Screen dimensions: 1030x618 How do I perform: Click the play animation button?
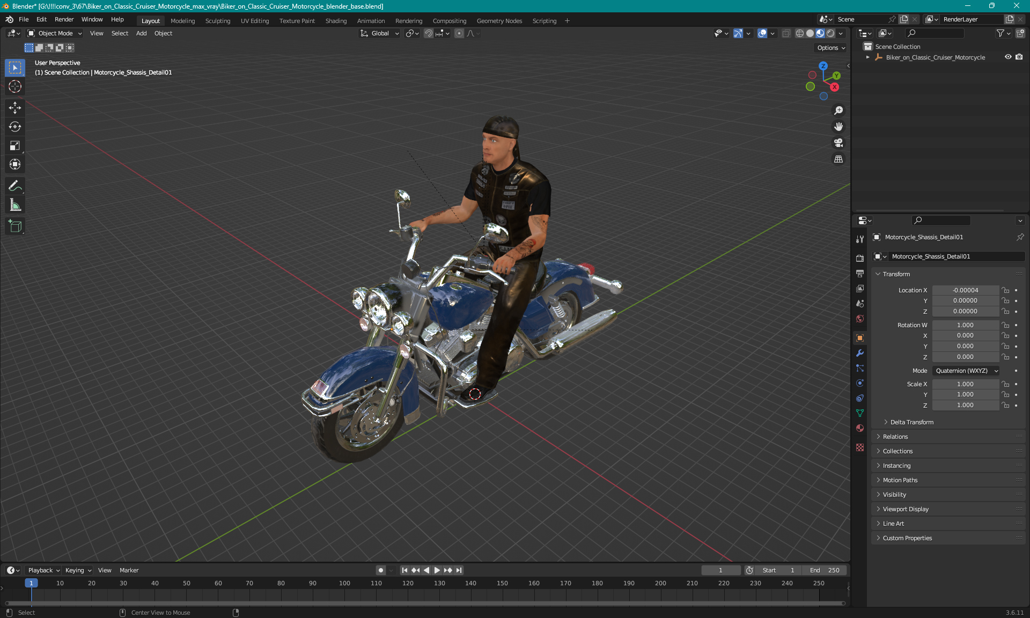[436, 569]
